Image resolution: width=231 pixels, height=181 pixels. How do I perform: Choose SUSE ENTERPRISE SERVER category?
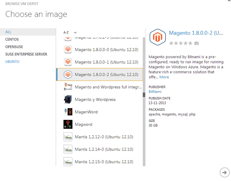tap(26, 54)
